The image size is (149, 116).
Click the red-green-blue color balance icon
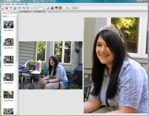[52, 8]
